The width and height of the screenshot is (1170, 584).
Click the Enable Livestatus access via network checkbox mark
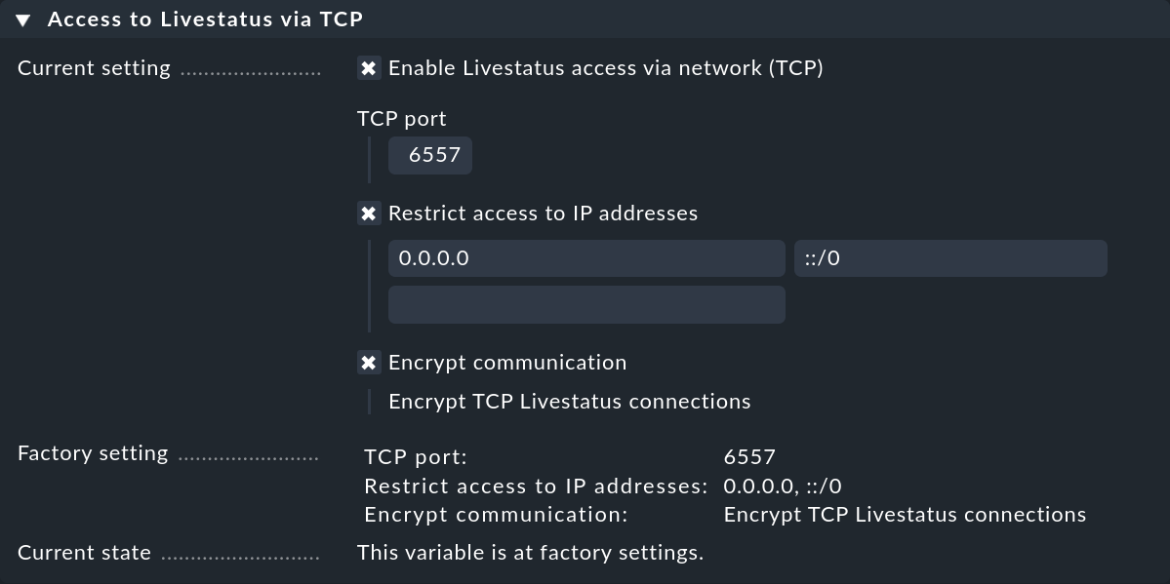point(368,68)
